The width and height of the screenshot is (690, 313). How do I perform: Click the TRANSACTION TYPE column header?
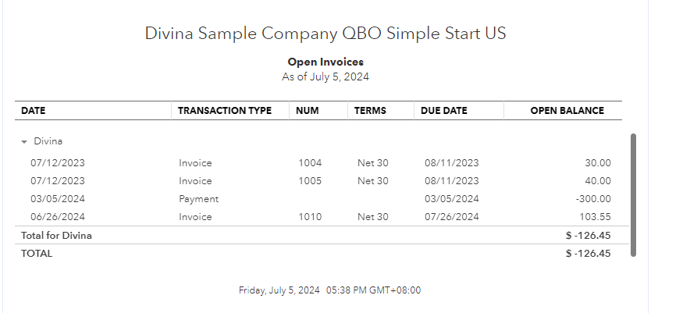tap(225, 111)
